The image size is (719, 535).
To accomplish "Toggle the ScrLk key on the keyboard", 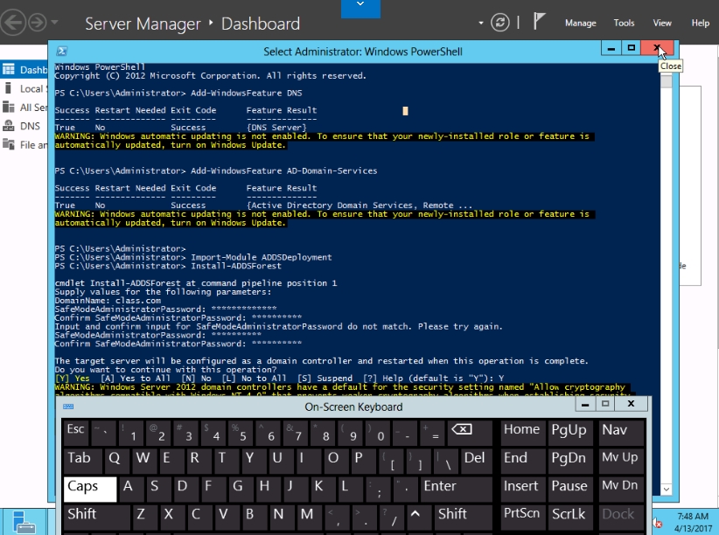I will point(569,514).
